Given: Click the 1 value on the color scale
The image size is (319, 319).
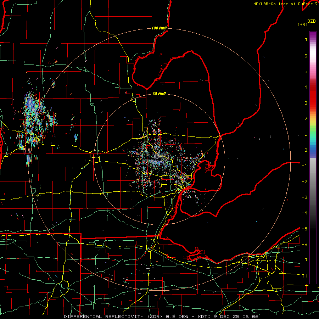Looking at the screenshot, I should pos(306,134).
